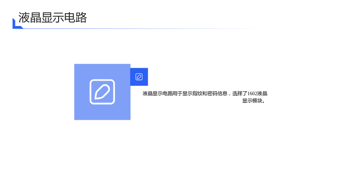Click the leaf-shaped pen tip inside large icon

[x=102, y=92]
